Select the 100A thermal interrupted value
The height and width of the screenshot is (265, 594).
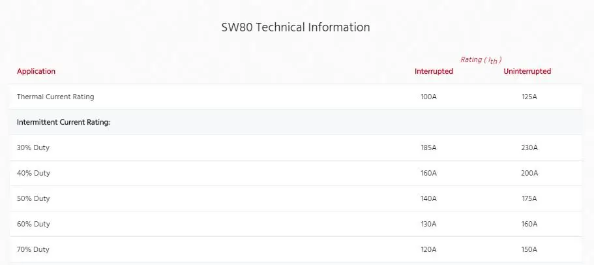click(x=428, y=97)
